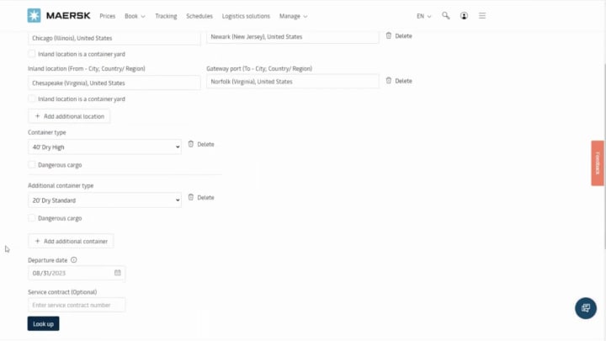Open the EN language selector
This screenshot has width=606, height=341.
[423, 16]
